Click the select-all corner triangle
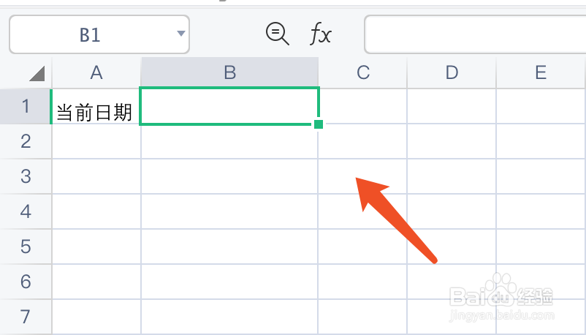Viewport: 586px width, 335px height. [x=37, y=73]
